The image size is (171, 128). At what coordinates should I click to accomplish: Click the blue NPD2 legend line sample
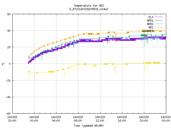pos(159,24)
